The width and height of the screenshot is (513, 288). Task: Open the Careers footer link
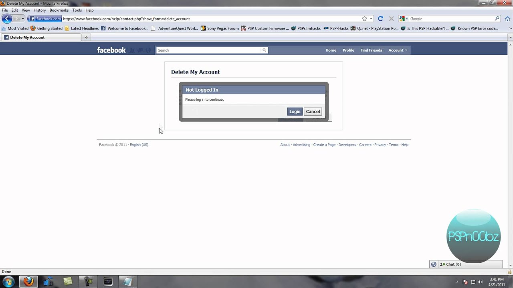click(365, 145)
